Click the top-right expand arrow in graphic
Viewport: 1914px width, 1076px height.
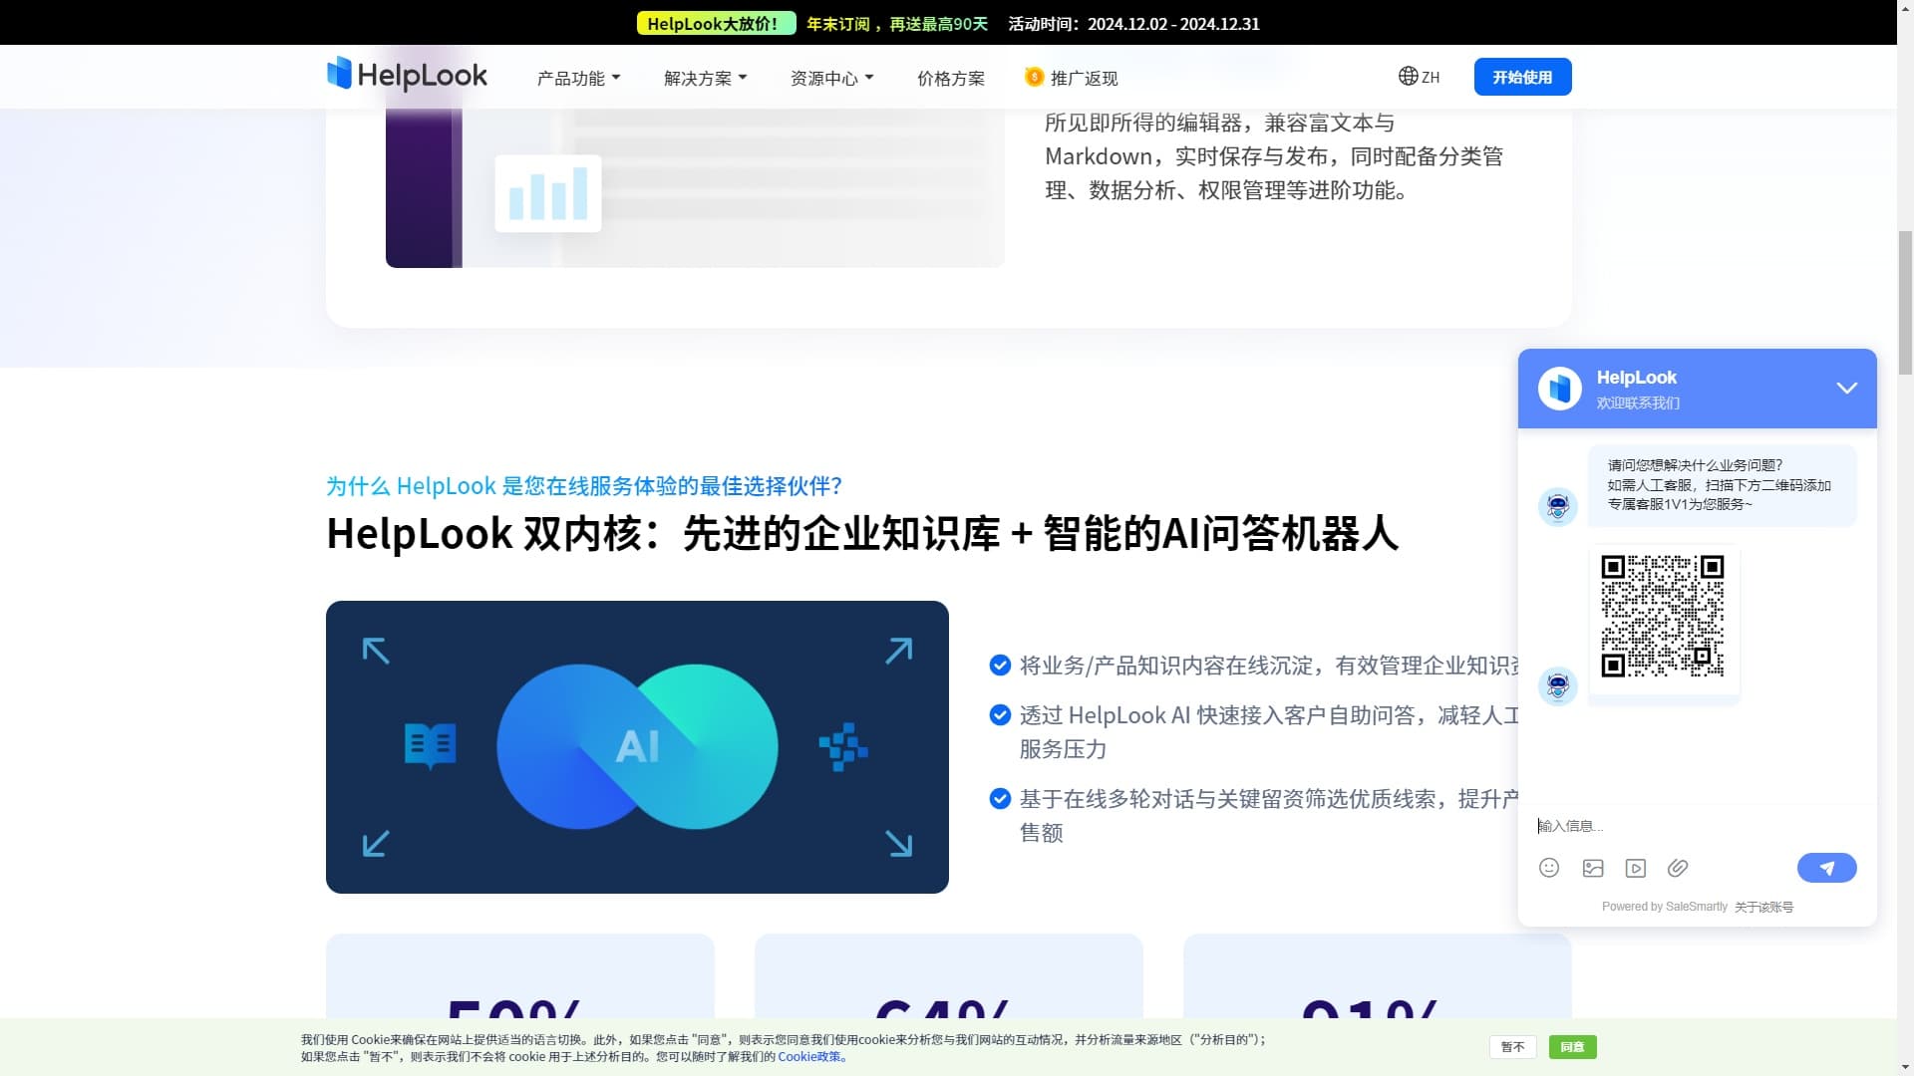pos(898,651)
